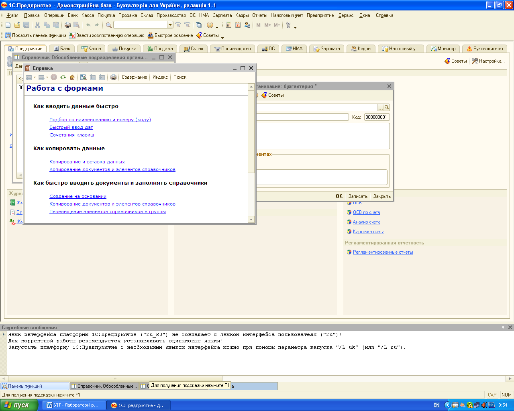Click Ввести хозяйственную операцию
Viewport: 514px width, 411px height.
coord(106,35)
